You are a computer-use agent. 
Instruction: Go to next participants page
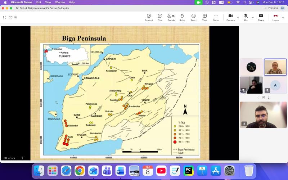(269, 98)
